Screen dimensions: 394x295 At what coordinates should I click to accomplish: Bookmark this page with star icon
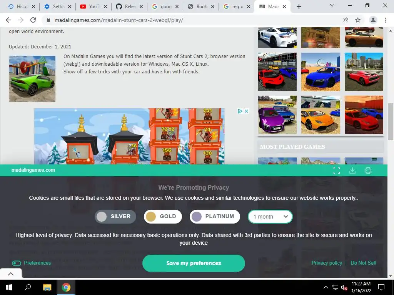[x=358, y=20]
